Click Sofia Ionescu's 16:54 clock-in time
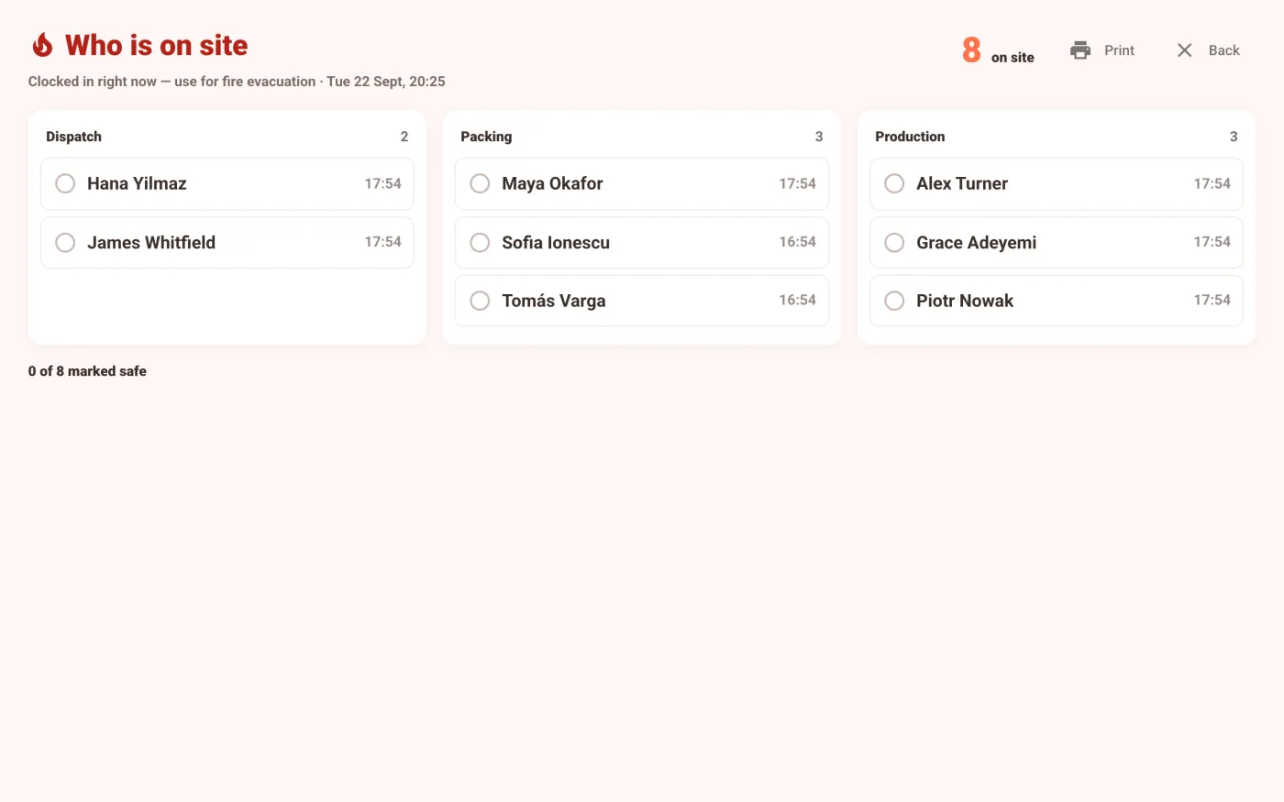This screenshot has width=1284, height=802. [797, 242]
